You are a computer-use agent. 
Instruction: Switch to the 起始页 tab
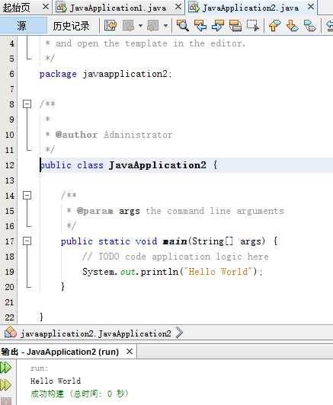17,8
